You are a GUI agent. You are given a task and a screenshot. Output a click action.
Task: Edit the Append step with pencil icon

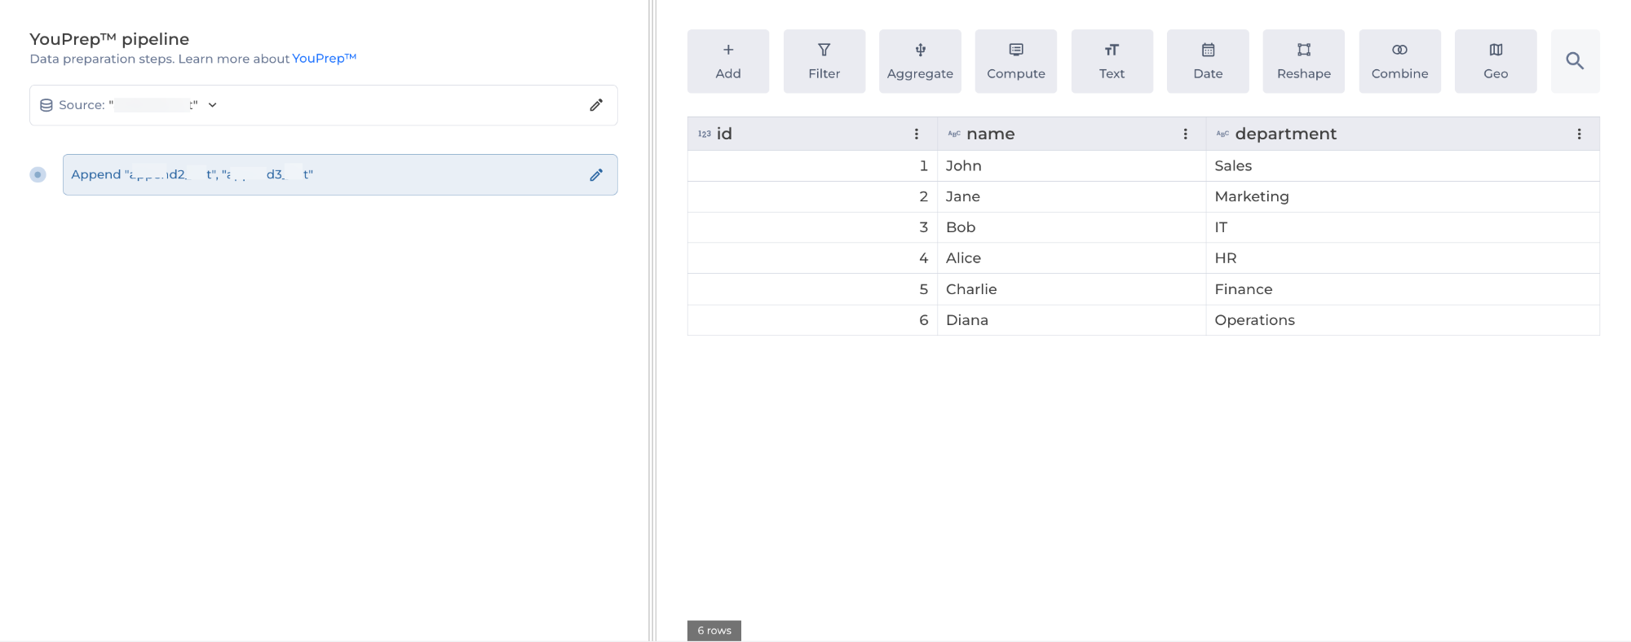[x=596, y=175]
